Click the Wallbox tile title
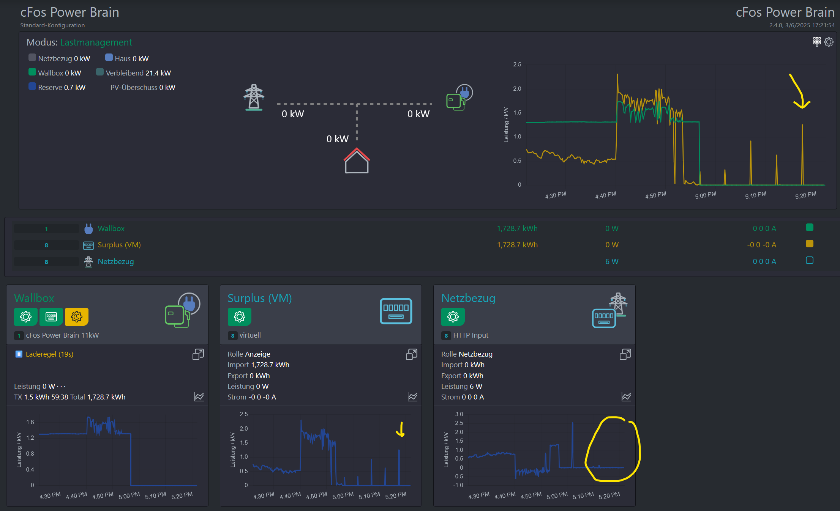The image size is (840, 511). (x=34, y=298)
